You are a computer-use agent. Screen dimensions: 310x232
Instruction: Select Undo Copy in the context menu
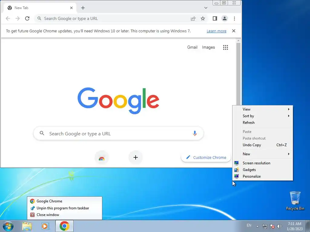(x=263, y=145)
